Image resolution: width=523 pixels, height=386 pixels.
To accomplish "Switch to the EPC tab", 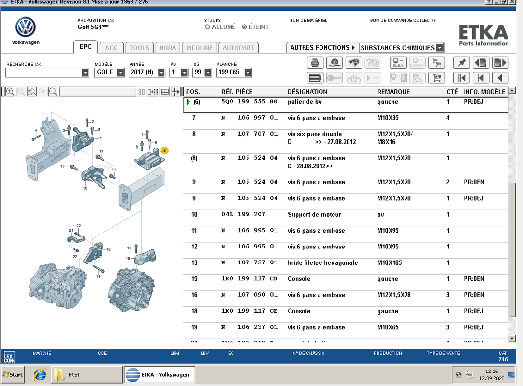I will tap(86, 47).
